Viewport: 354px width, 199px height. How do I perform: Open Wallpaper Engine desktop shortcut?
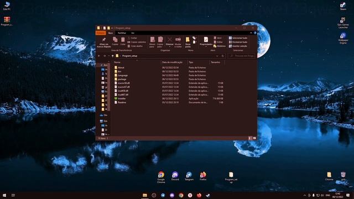click(x=343, y=38)
